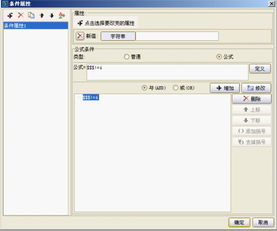Image resolution: width=277 pixels, height=231 pixels.
Task: Remove the new value property via red X
Action: coord(80,36)
